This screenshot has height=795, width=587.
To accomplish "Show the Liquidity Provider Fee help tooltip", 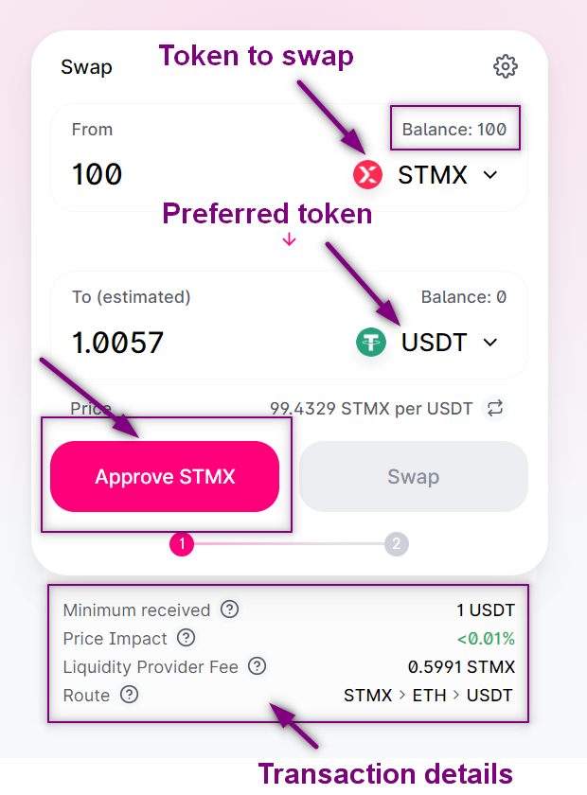I will click(x=257, y=666).
